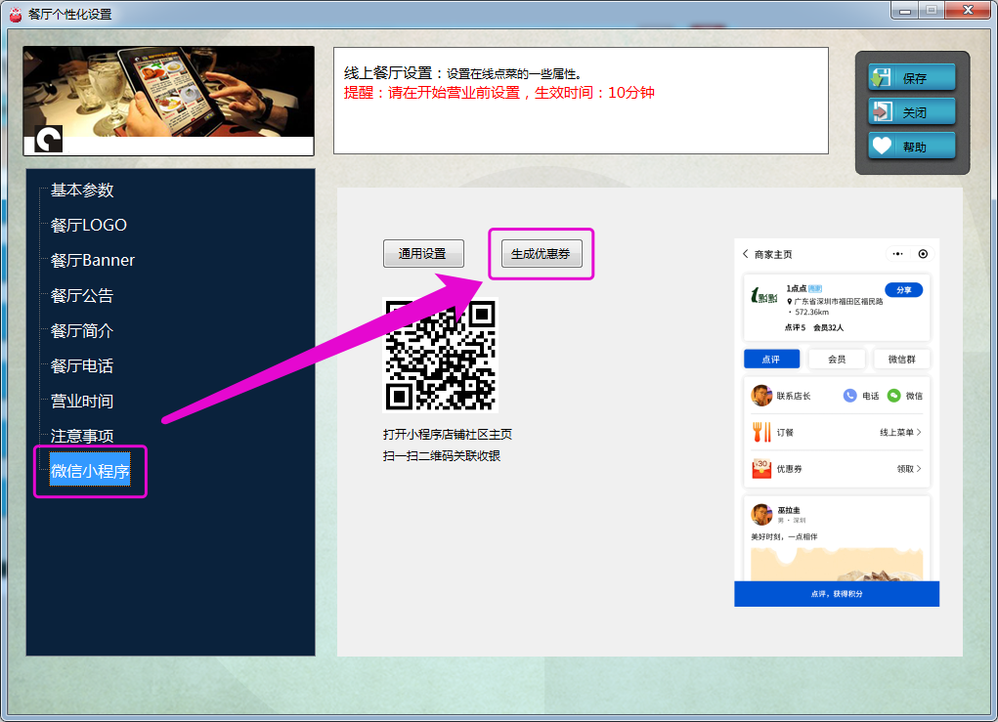Switch to the 微信群 tab
Screen dimensions: 998x722
902,360
